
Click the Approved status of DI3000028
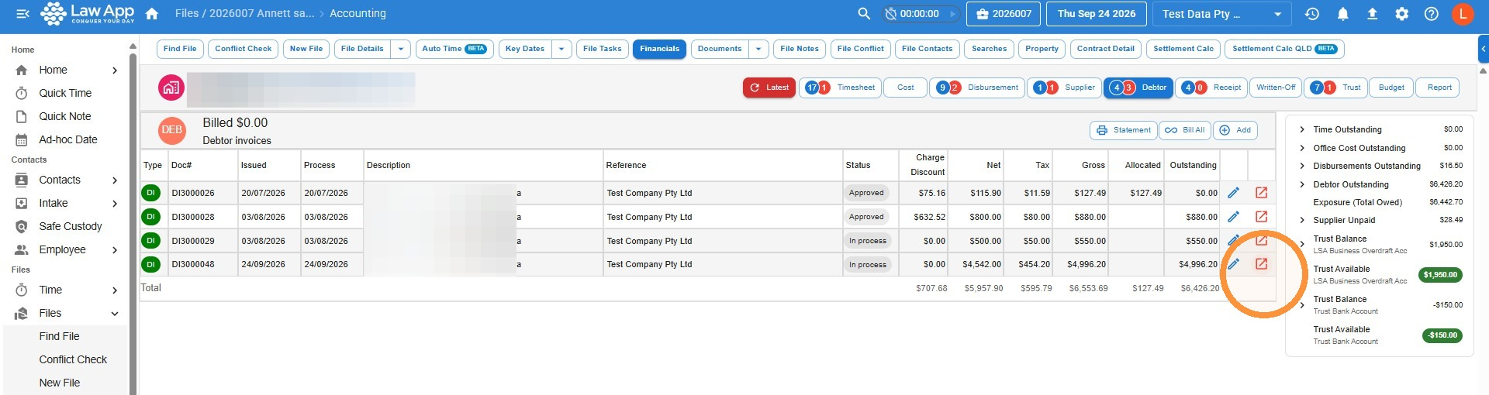(866, 217)
